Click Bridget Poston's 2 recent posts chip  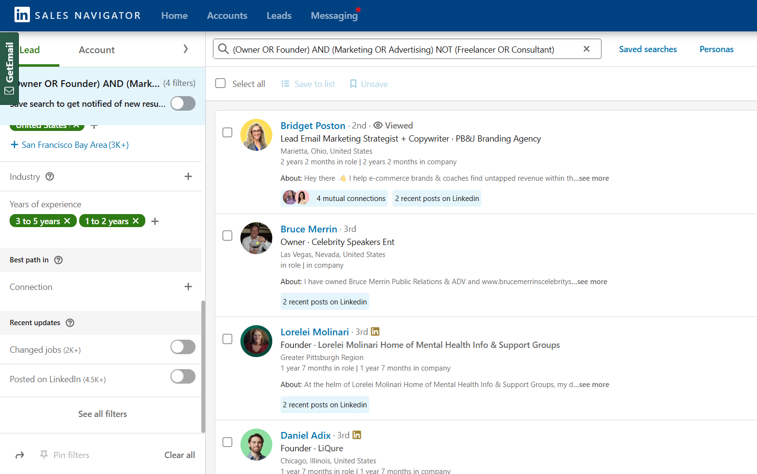pos(437,198)
